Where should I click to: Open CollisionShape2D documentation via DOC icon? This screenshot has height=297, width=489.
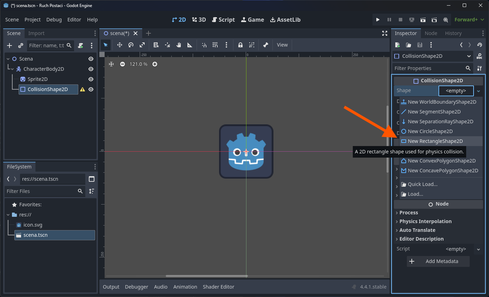[480, 56]
